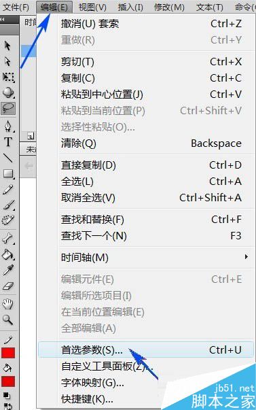This screenshot has width=256, height=410.
Task: Pick the Rectangle tool
Action: (8, 173)
